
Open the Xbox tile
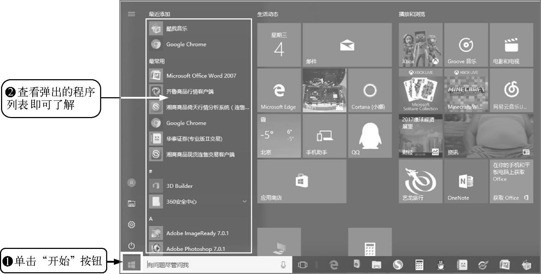point(421,45)
